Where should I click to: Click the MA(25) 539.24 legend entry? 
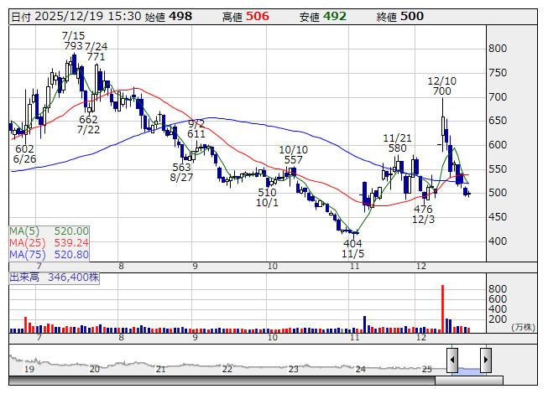(x=49, y=243)
